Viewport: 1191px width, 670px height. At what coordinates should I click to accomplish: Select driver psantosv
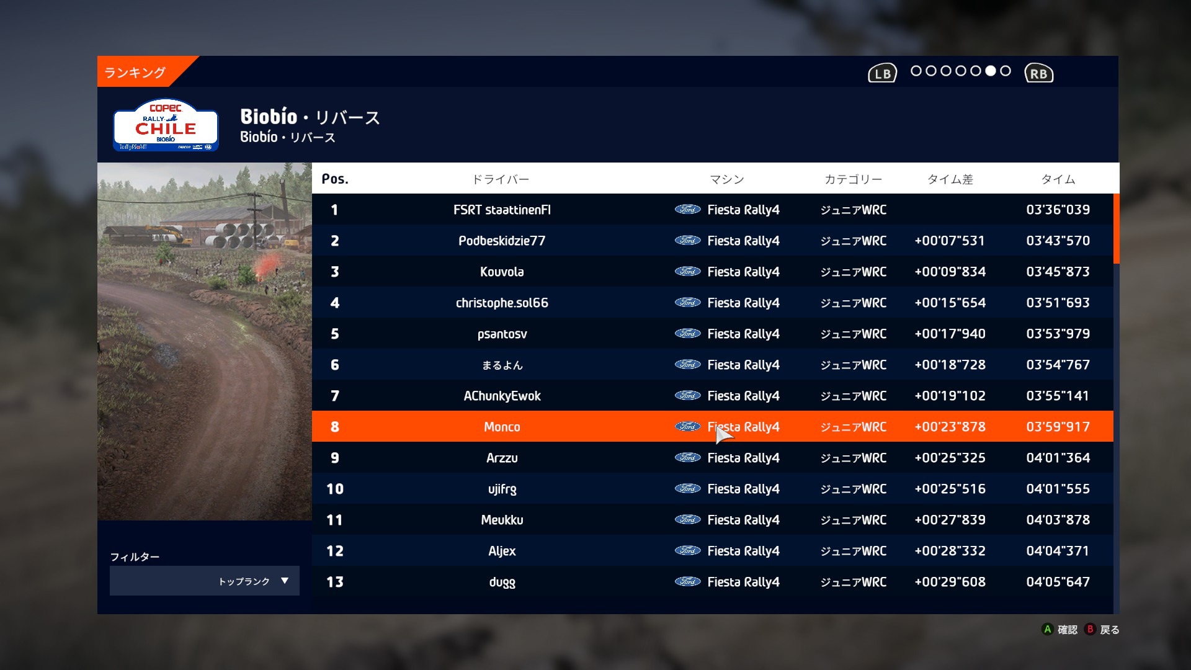[502, 334]
